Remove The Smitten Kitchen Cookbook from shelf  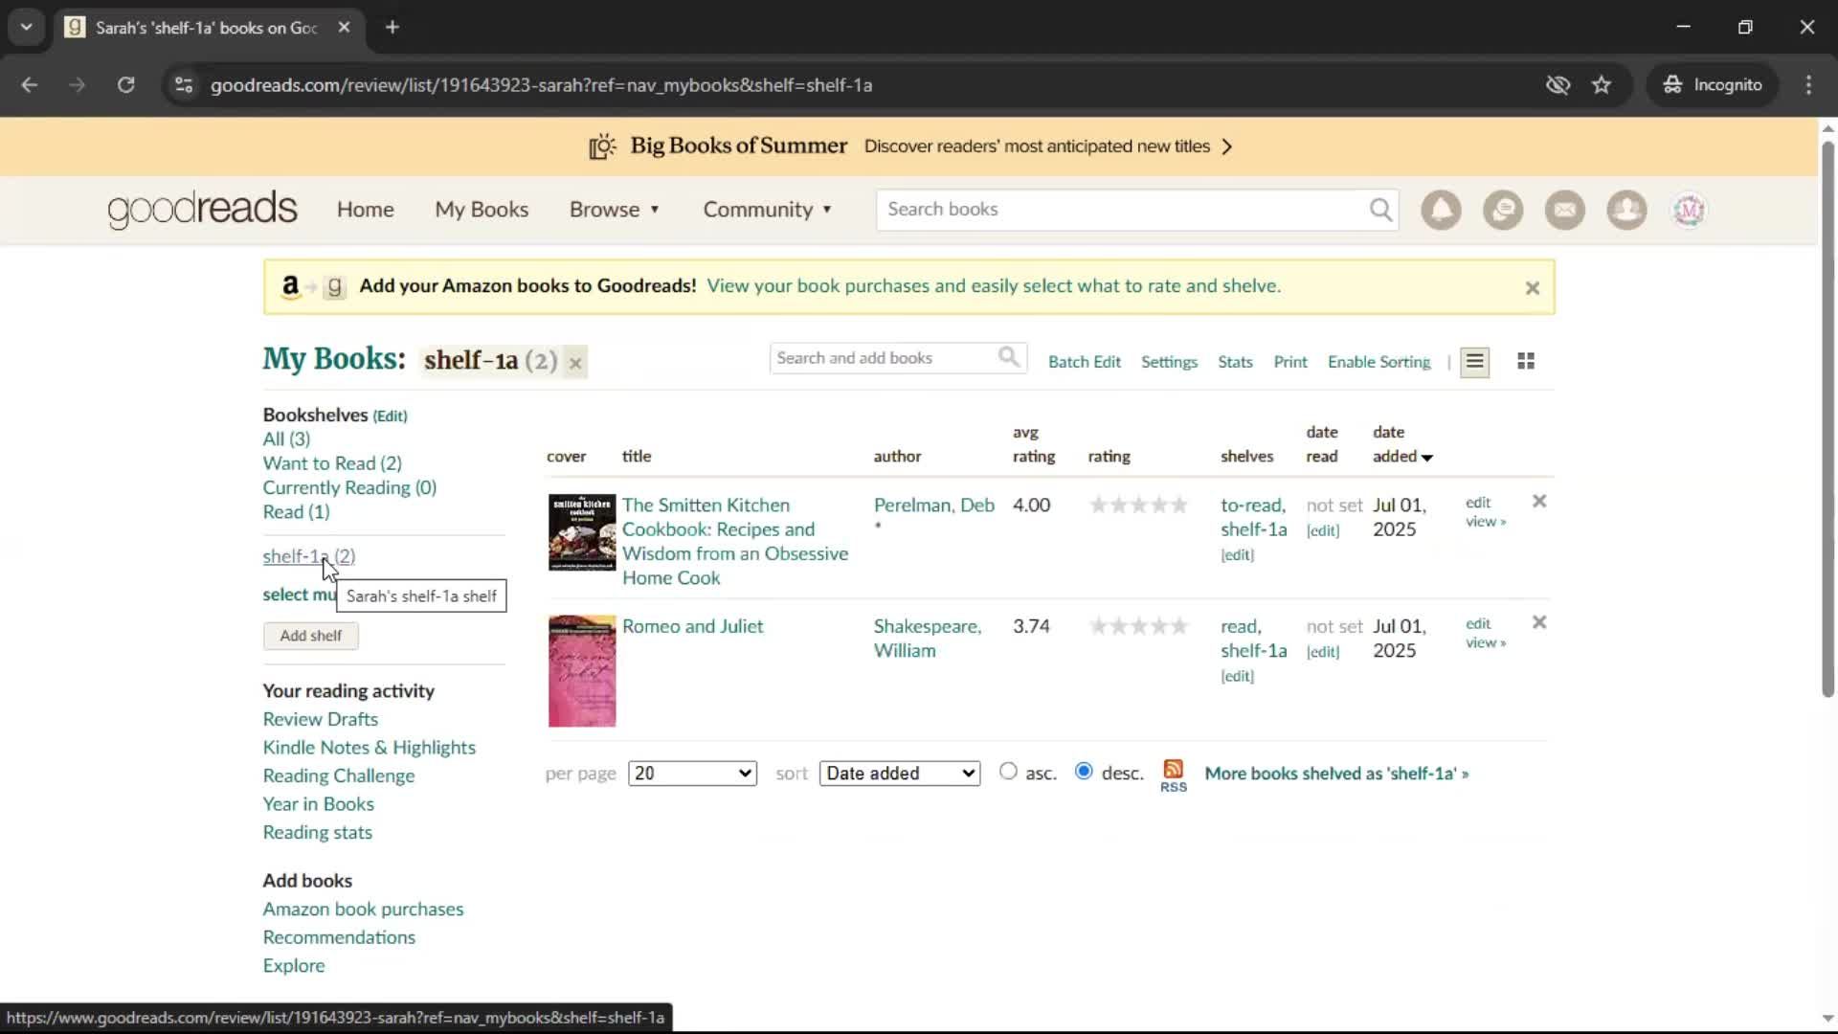click(1539, 501)
